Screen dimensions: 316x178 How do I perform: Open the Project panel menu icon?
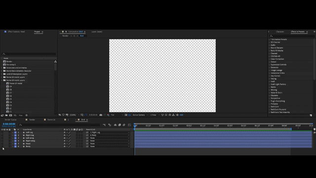coord(42,32)
